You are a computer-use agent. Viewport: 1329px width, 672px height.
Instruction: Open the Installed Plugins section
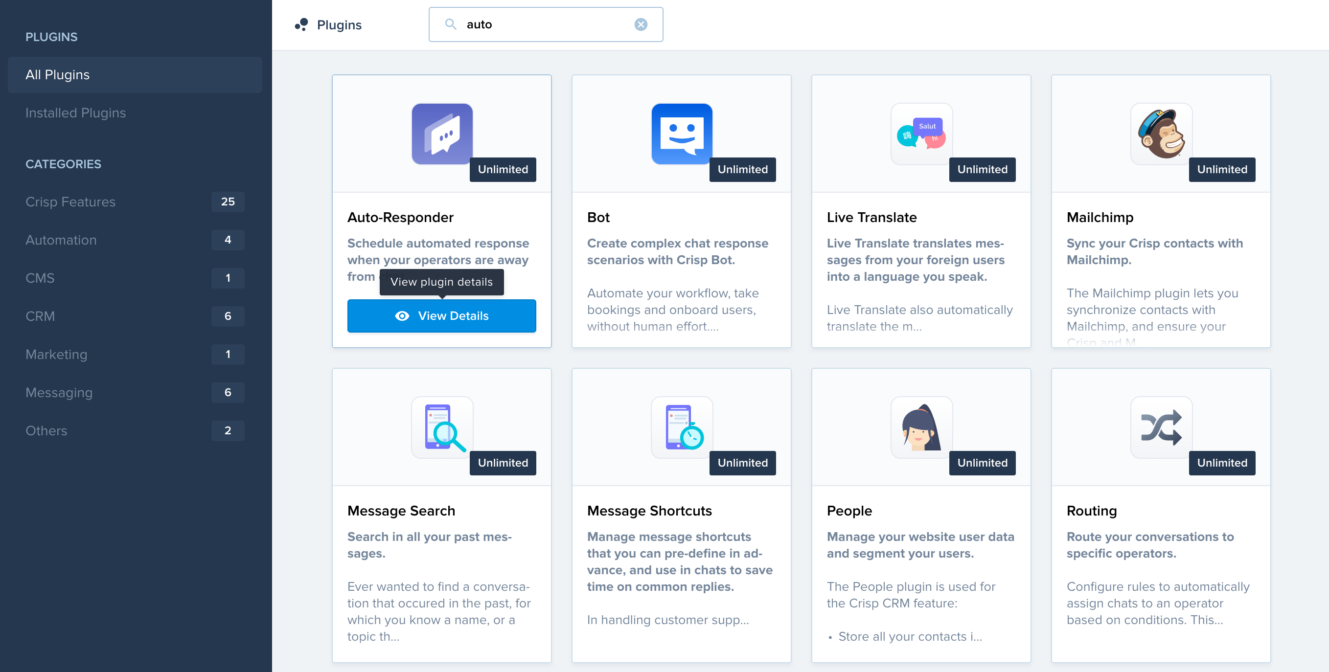[75, 112]
